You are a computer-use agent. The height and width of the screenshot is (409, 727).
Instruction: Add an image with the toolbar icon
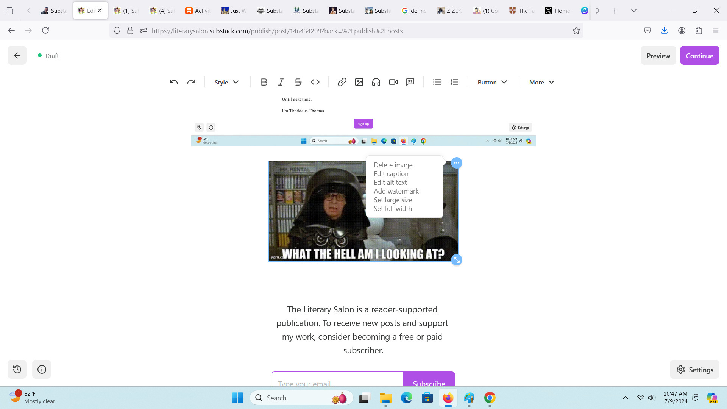click(359, 82)
